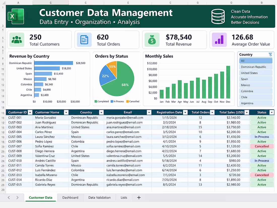Select cell CUST-001
The image size is (277, 208).
19,118
